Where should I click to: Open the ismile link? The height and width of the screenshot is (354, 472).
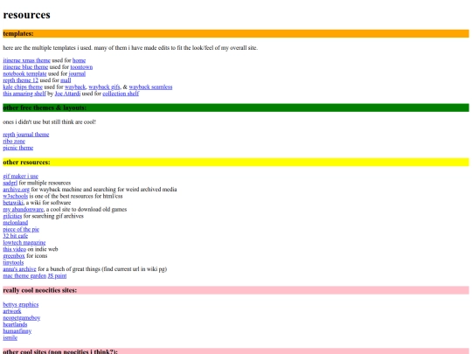click(x=10, y=337)
